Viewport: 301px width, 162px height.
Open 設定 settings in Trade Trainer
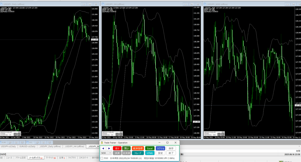point(160,153)
